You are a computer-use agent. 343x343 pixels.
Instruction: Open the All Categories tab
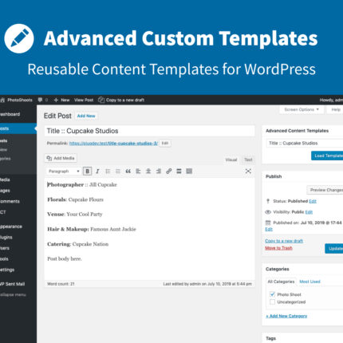[x=281, y=282]
